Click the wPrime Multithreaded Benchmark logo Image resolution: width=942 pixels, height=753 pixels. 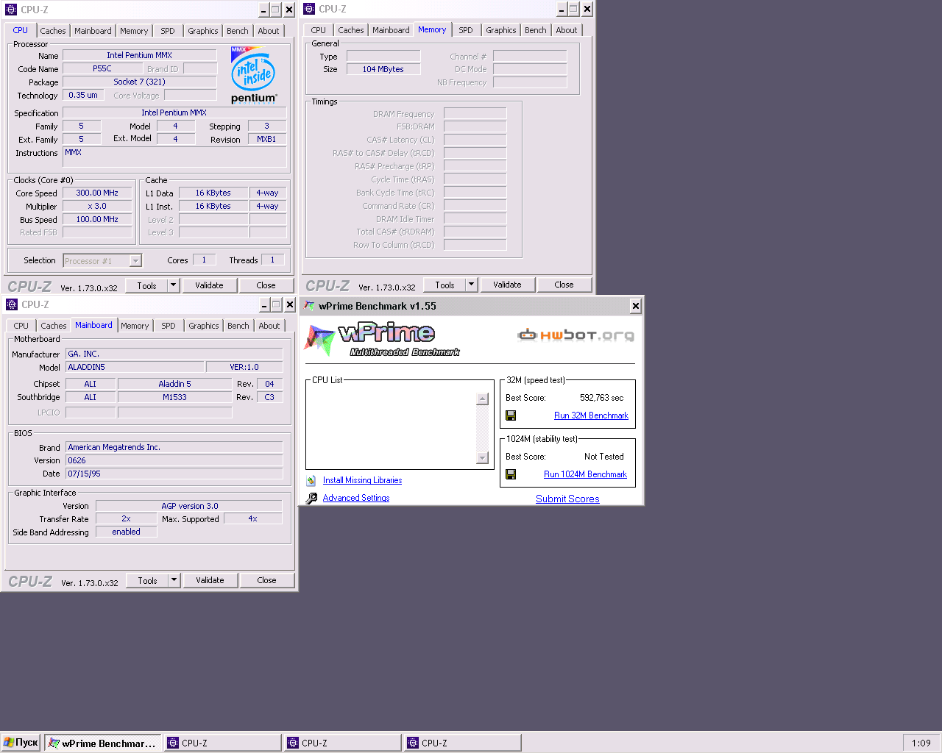coord(382,340)
